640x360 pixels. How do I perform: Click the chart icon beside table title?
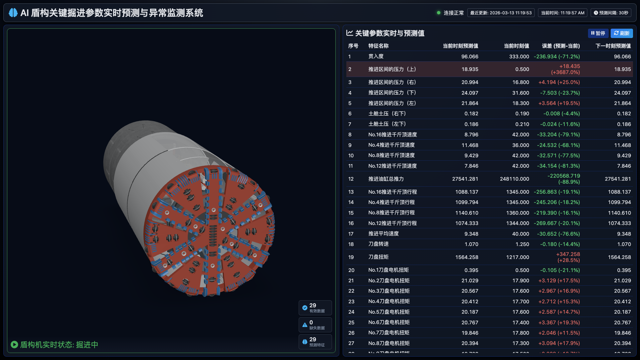tap(349, 33)
